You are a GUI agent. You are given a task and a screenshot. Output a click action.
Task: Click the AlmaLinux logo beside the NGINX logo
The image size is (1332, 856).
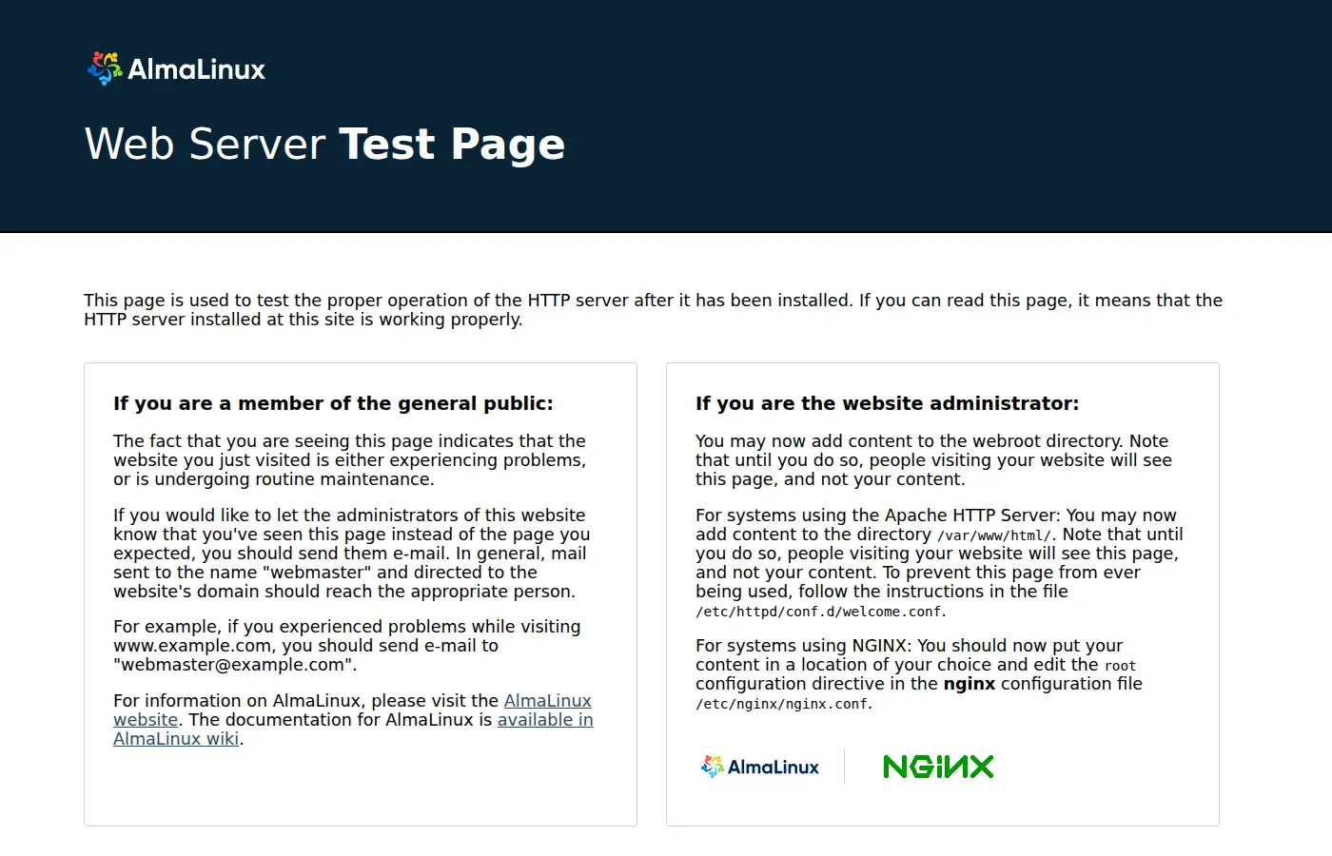(x=759, y=767)
